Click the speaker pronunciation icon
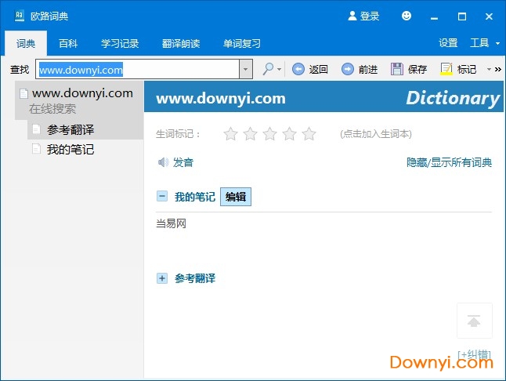 click(163, 162)
